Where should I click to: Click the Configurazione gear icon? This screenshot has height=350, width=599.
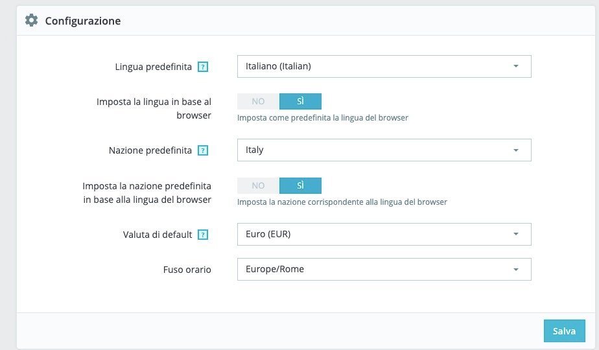(31, 21)
